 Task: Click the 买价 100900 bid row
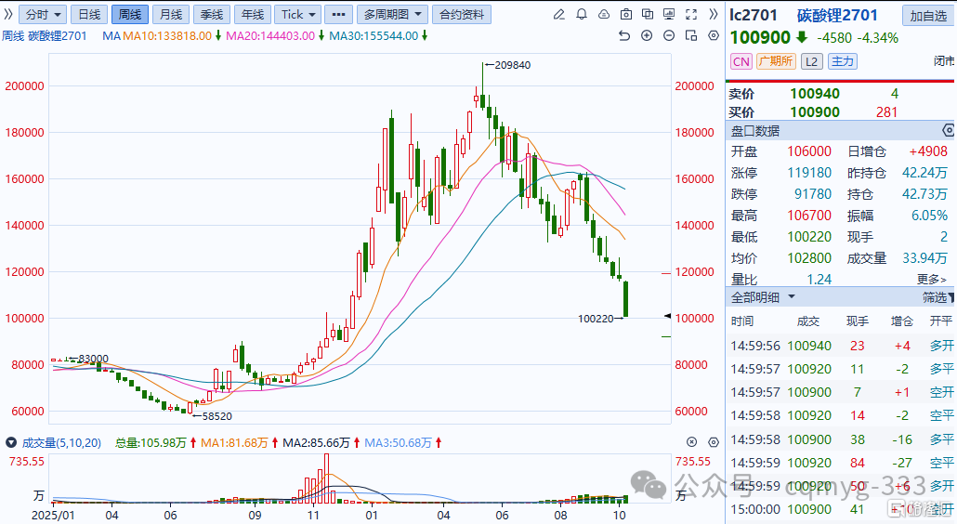(840, 112)
